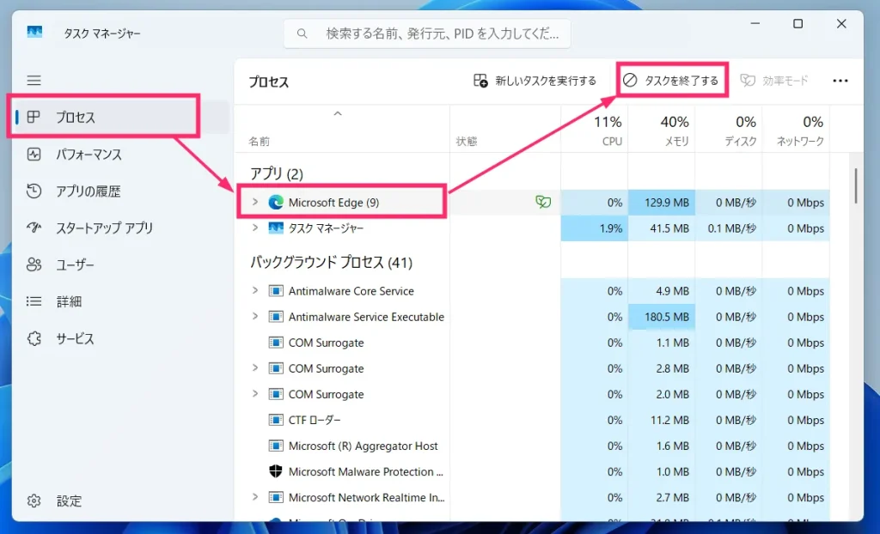Open the サービス tab

(x=121, y=339)
